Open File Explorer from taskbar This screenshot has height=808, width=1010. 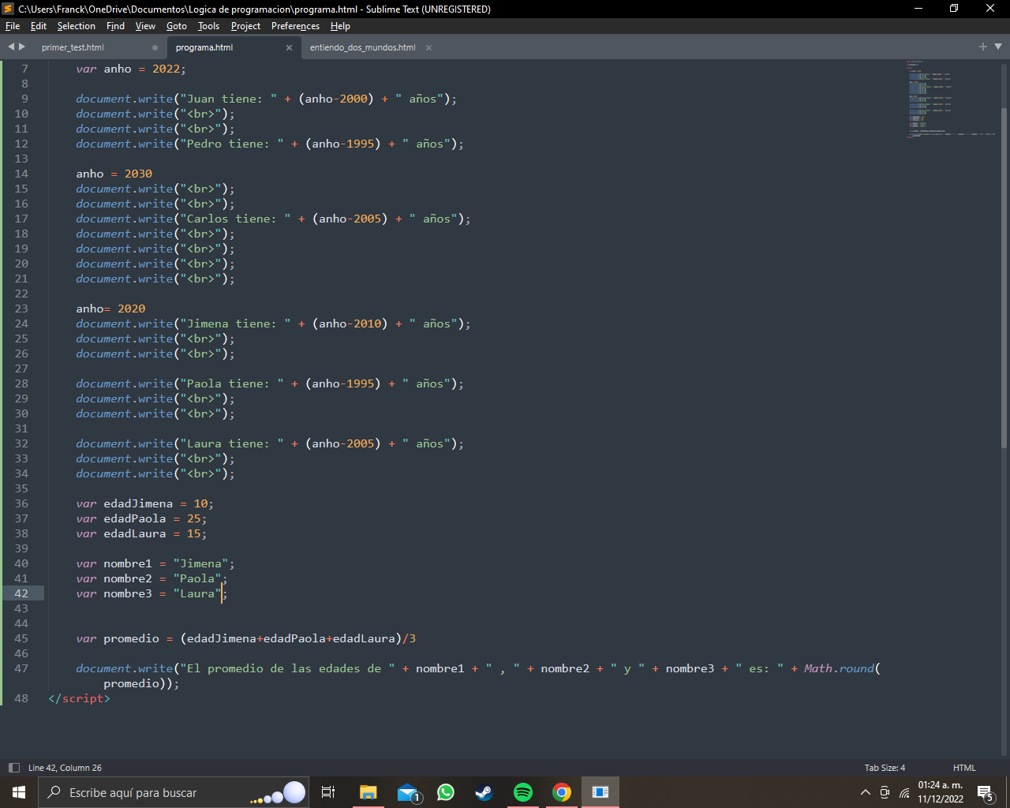(x=368, y=792)
